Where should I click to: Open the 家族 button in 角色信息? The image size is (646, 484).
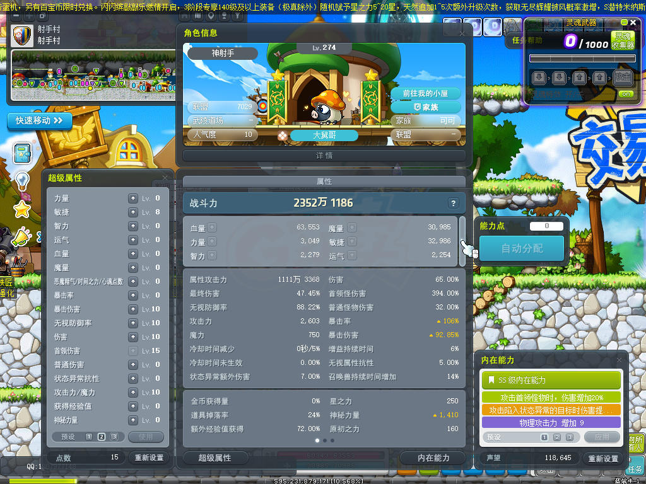[x=426, y=107]
